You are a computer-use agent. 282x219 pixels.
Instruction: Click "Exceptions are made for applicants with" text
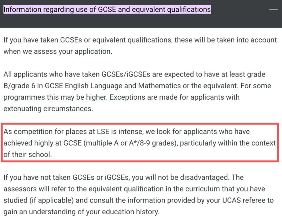point(175,97)
